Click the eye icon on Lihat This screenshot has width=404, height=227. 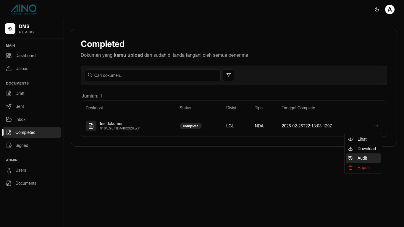(x=350, y=139)
